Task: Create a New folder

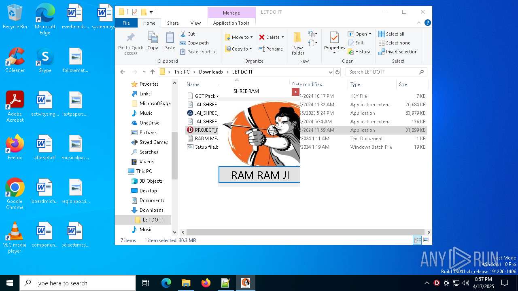Action: (298, 43)
